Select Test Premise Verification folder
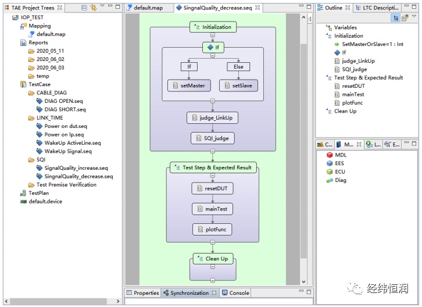Image resolution: width=422 pixels, height=307 pixels. pos(62,185)
